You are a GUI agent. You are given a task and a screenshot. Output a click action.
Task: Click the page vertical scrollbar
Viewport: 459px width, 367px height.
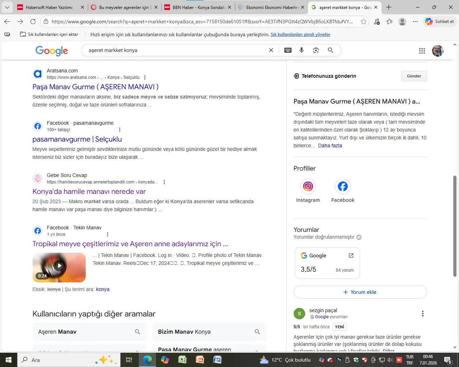pos(455,226)
